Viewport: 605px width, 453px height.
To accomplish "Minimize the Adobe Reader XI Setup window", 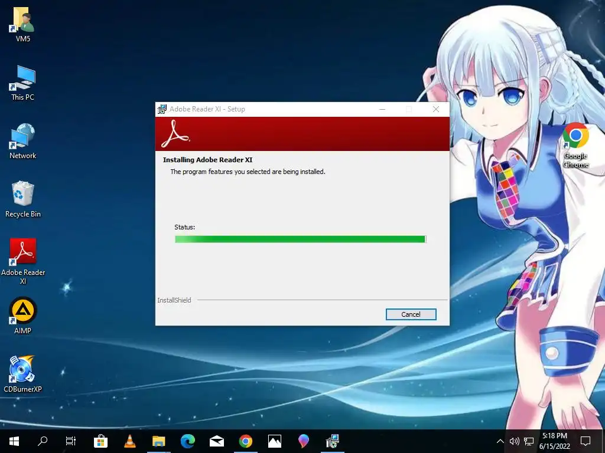I will tap(382, 109).
